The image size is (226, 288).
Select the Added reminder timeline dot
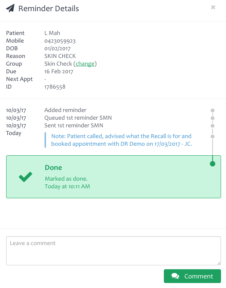[213, 110]
